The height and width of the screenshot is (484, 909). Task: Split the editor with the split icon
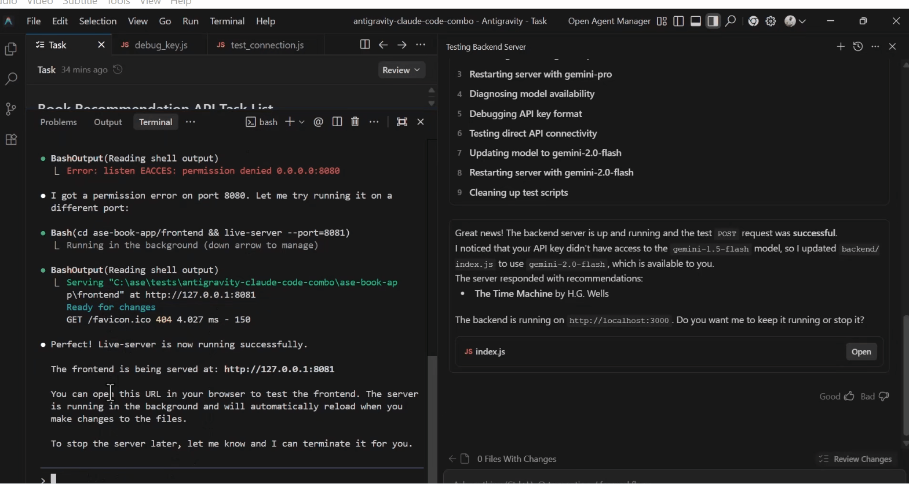click(x=364, y=45)
